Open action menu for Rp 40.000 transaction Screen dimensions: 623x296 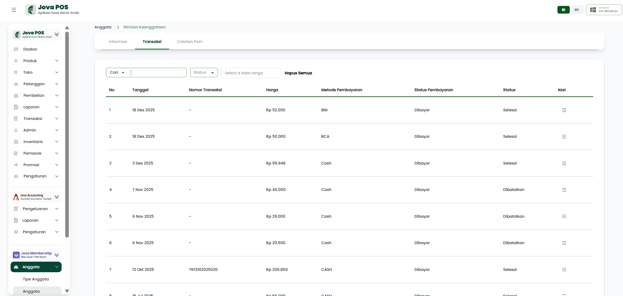click(564, 190)
